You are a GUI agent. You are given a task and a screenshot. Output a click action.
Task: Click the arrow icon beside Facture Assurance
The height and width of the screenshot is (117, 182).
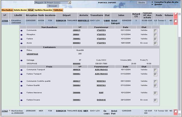coord(21,93)
